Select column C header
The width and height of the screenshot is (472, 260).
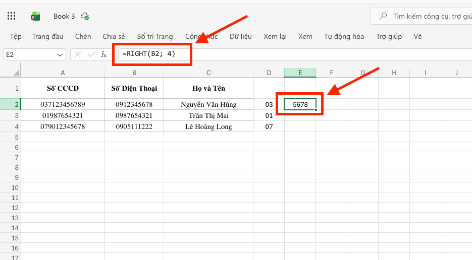click(208, 73)
